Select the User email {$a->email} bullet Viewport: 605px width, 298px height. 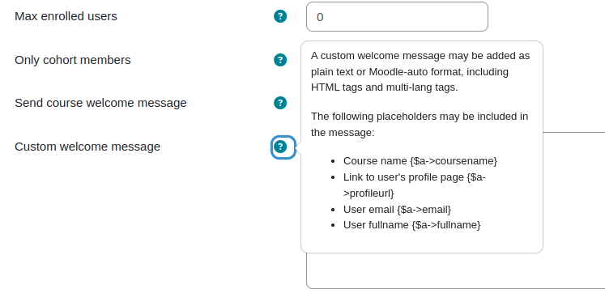click(397, 210)
